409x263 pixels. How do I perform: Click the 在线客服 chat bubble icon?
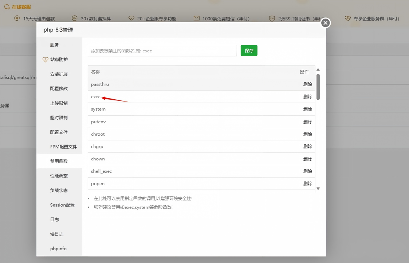click(x=7, y=7)
